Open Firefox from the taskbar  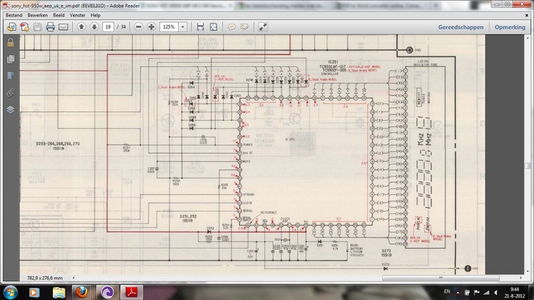82,292
